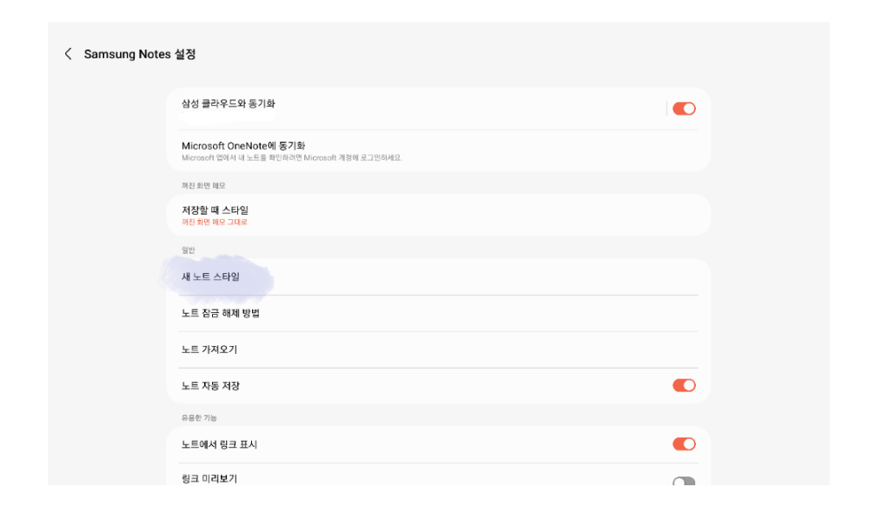Switch off 노트에서 링크 표시

click(x=684, y=444)
